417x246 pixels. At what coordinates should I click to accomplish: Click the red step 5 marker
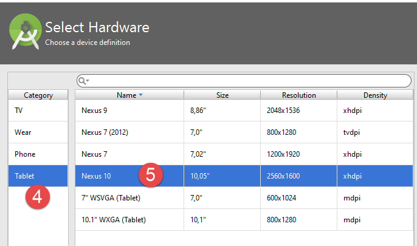(151, 175)
